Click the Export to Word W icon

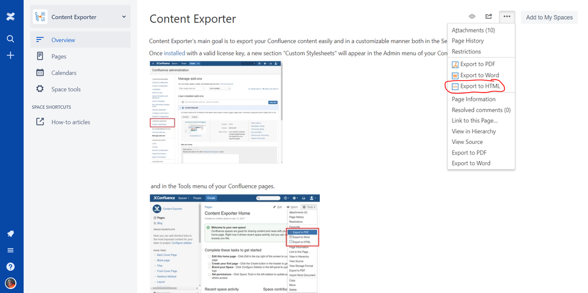(455, 75)
